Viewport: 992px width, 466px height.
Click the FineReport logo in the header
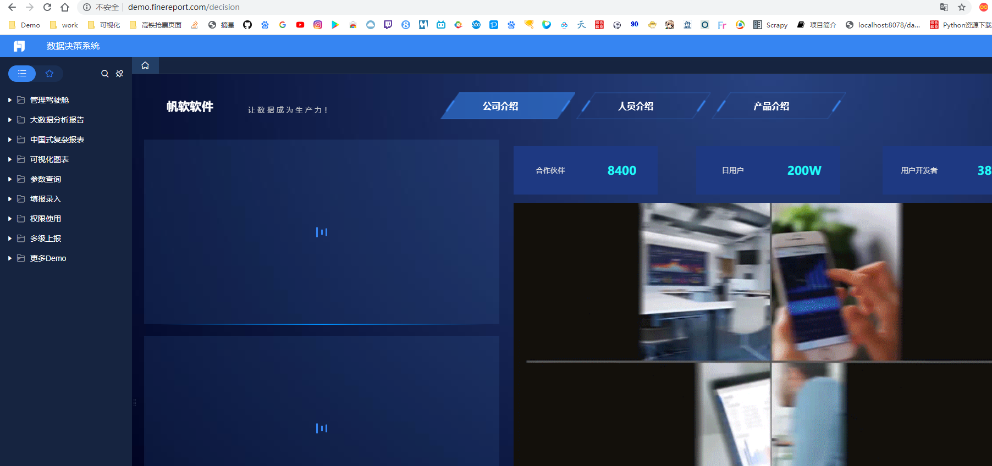19,46
